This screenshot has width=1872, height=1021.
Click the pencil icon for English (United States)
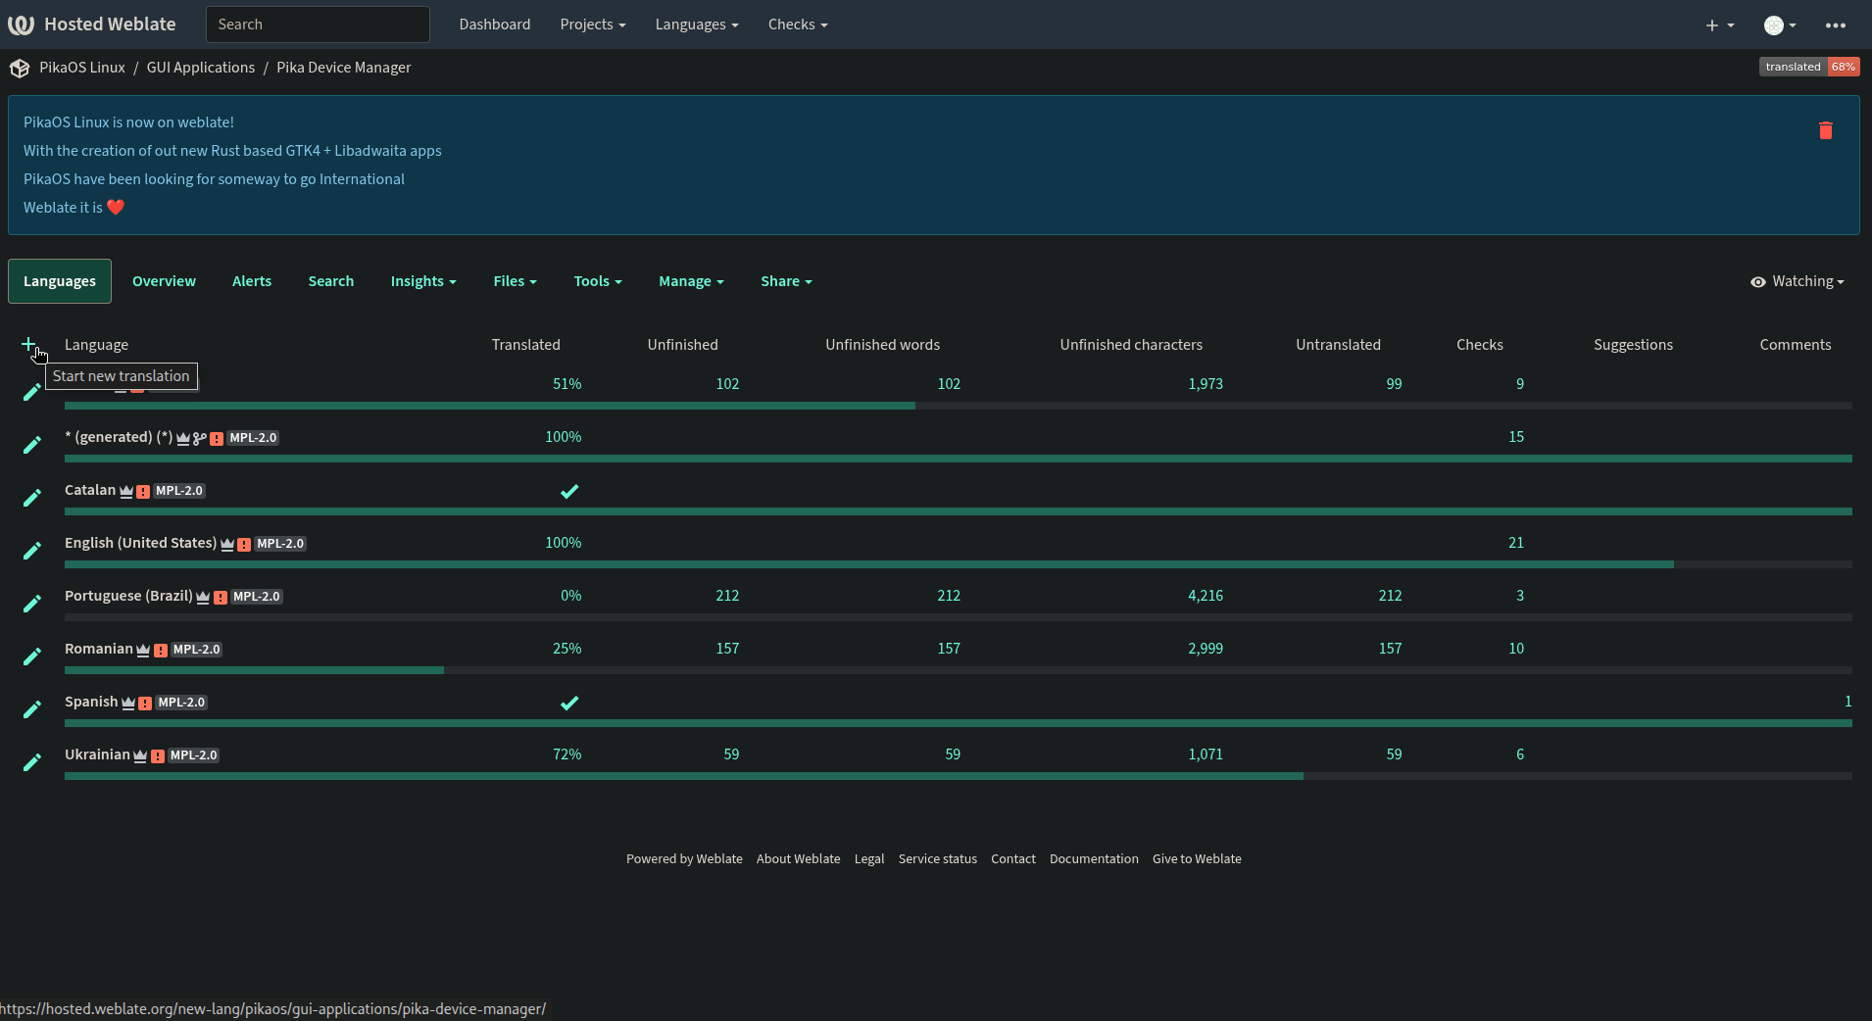[x=32, y=551]
